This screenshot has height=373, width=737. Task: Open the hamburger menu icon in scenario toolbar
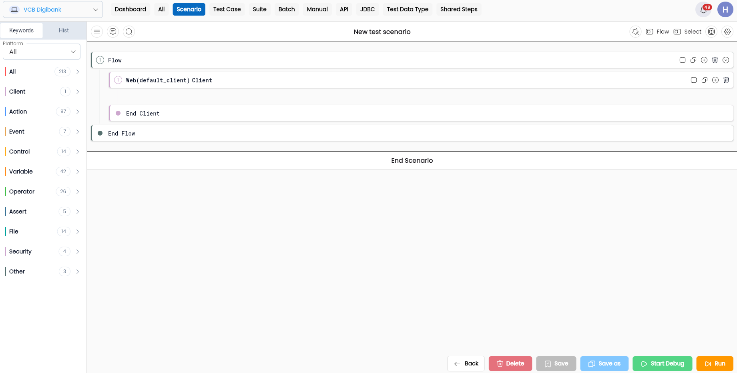point(97,32)
